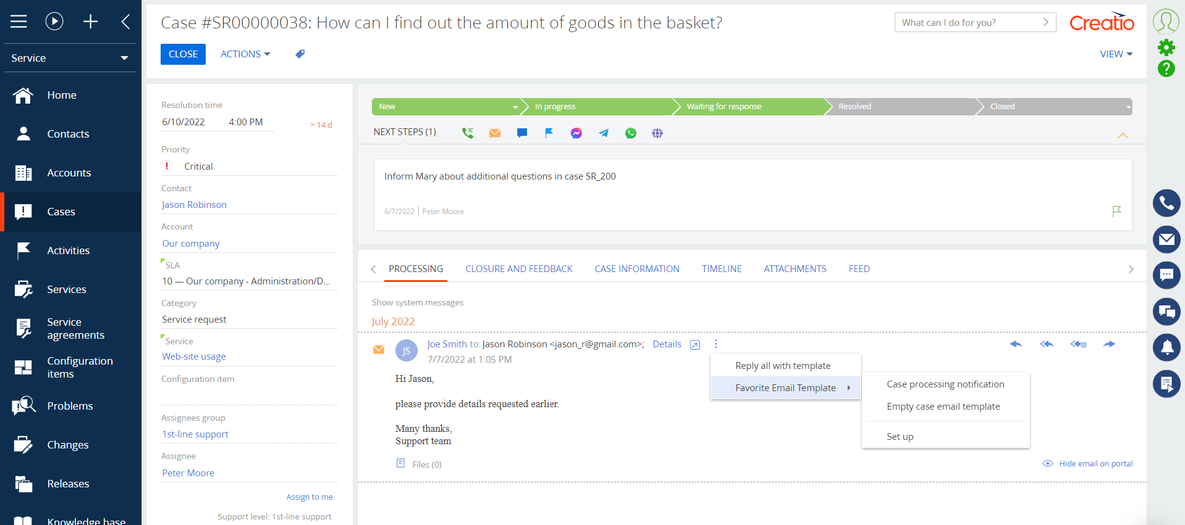Click the reply arrow on Joe Smith's email

[x=1016, y=344]
